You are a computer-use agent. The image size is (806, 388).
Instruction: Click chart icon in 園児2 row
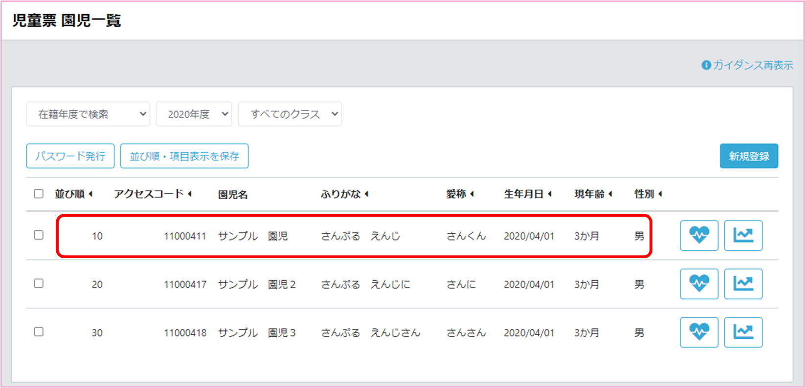743,284
